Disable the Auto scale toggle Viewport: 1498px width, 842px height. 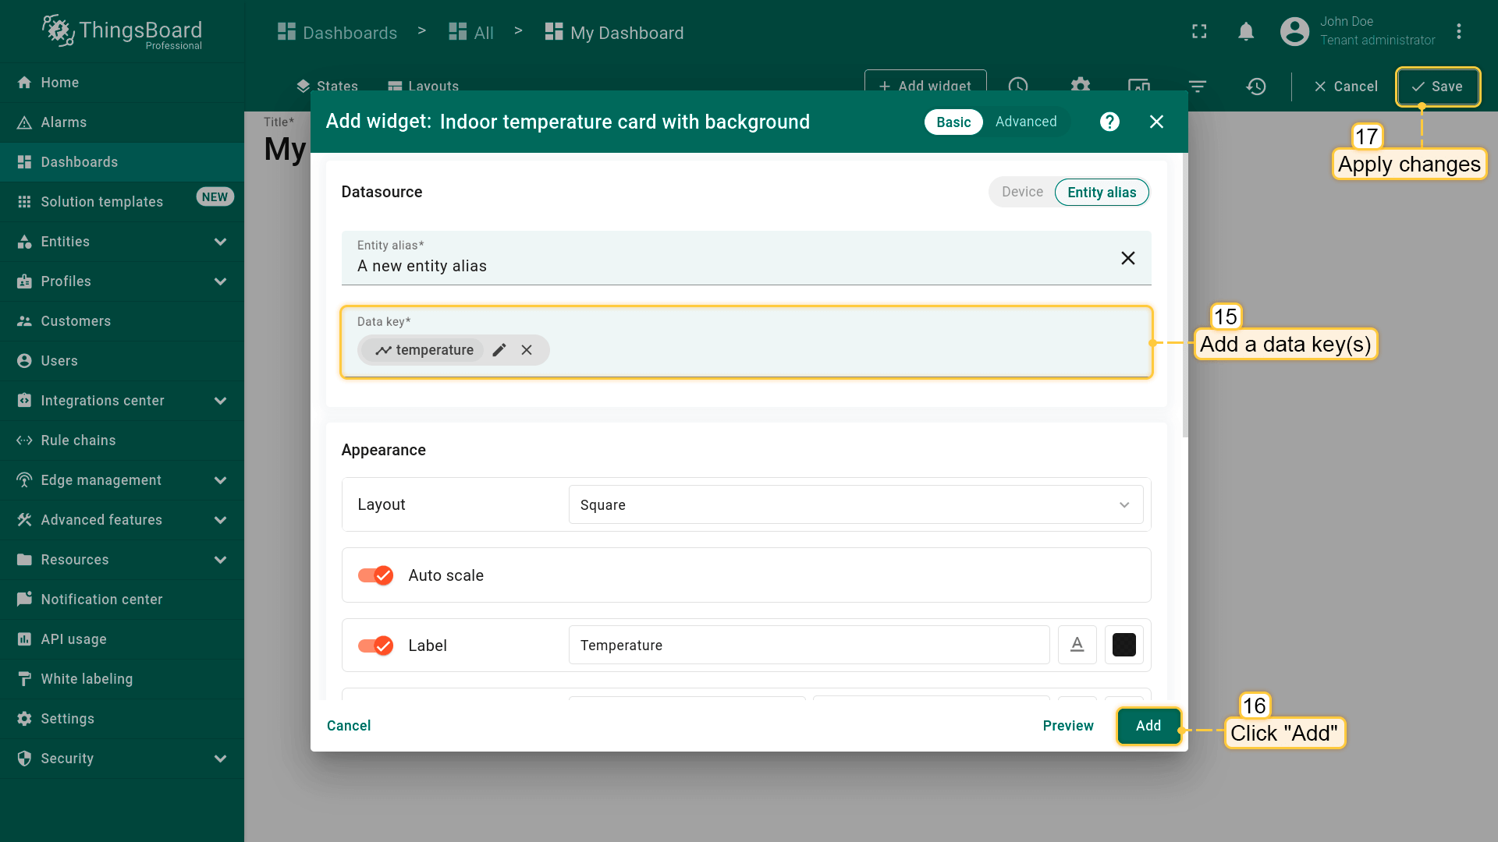[375, 575]
